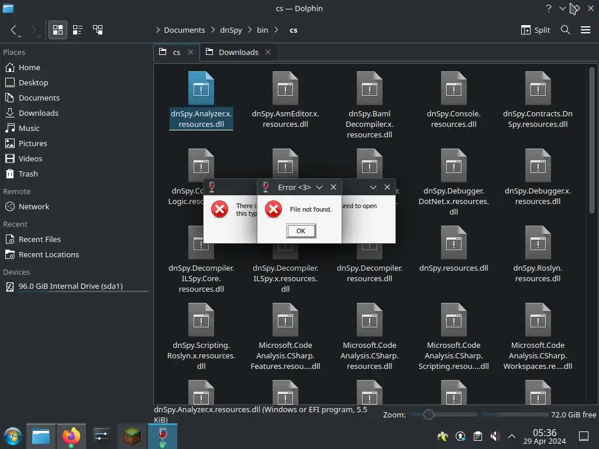Viewport: 599px width, 449px height.
Task: Open Dolphin hamburger menu
Action: [585, 30]
